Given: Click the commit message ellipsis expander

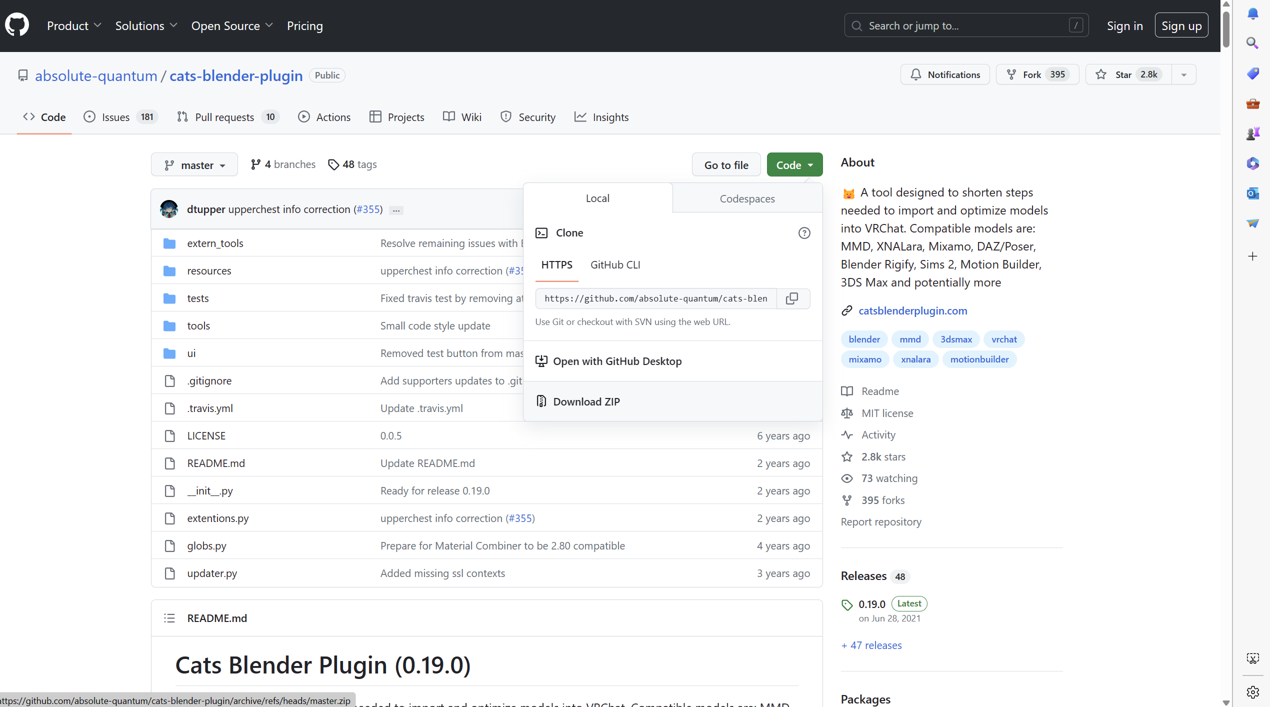Looking at the screenshot, I should 396,210.
